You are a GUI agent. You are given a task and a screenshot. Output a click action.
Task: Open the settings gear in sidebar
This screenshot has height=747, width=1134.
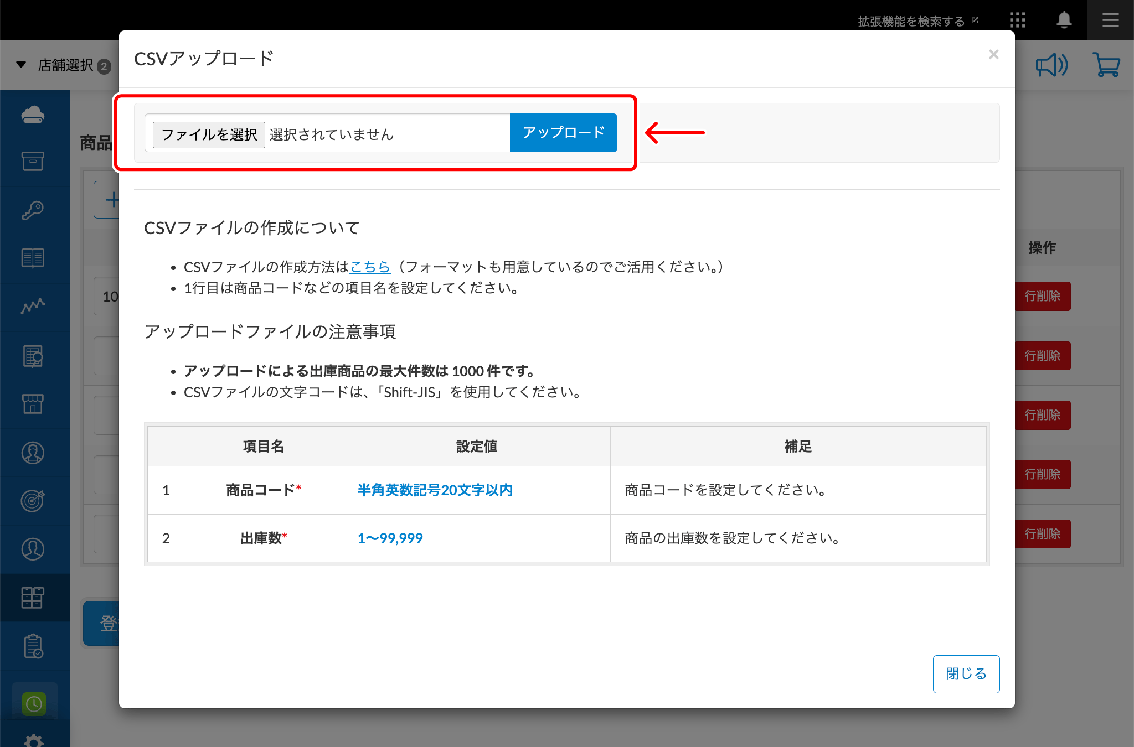click(x=34, y=740)
